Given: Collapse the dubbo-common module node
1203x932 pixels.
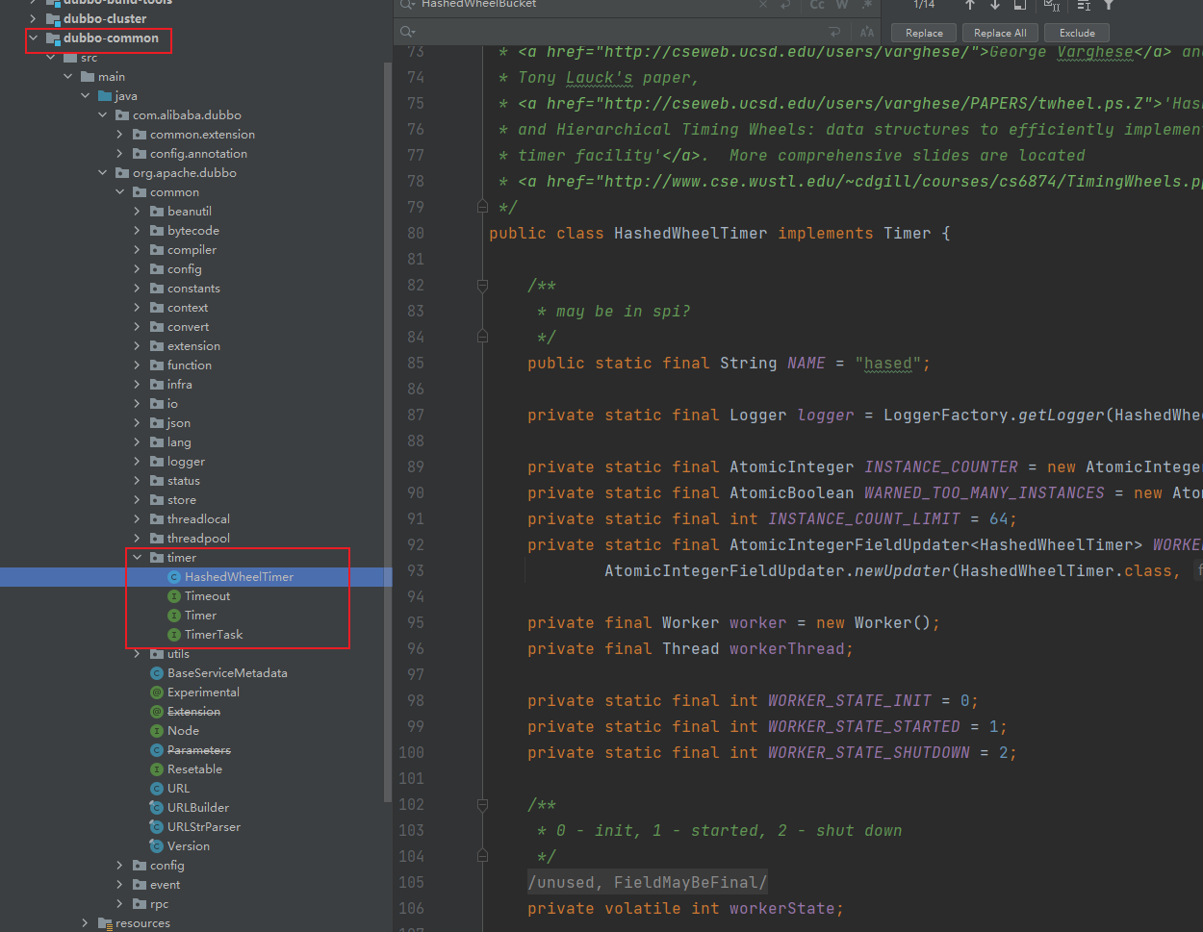Looking at the screenshot, I should coord(34,38).
